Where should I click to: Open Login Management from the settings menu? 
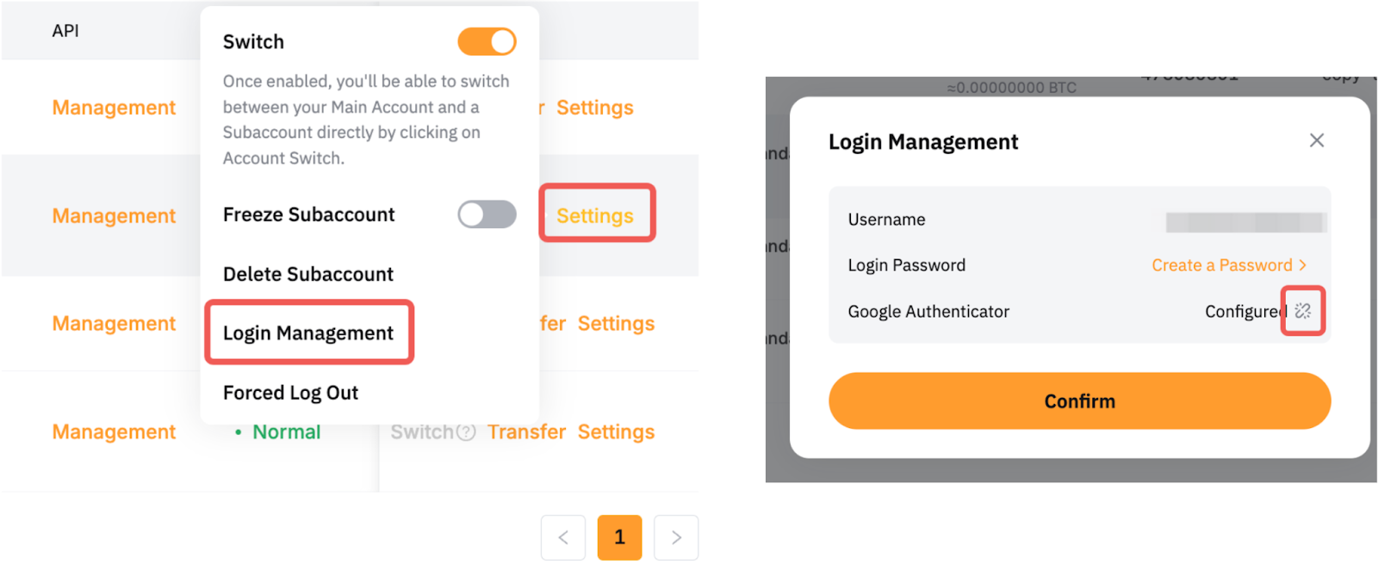coord(307,333)
